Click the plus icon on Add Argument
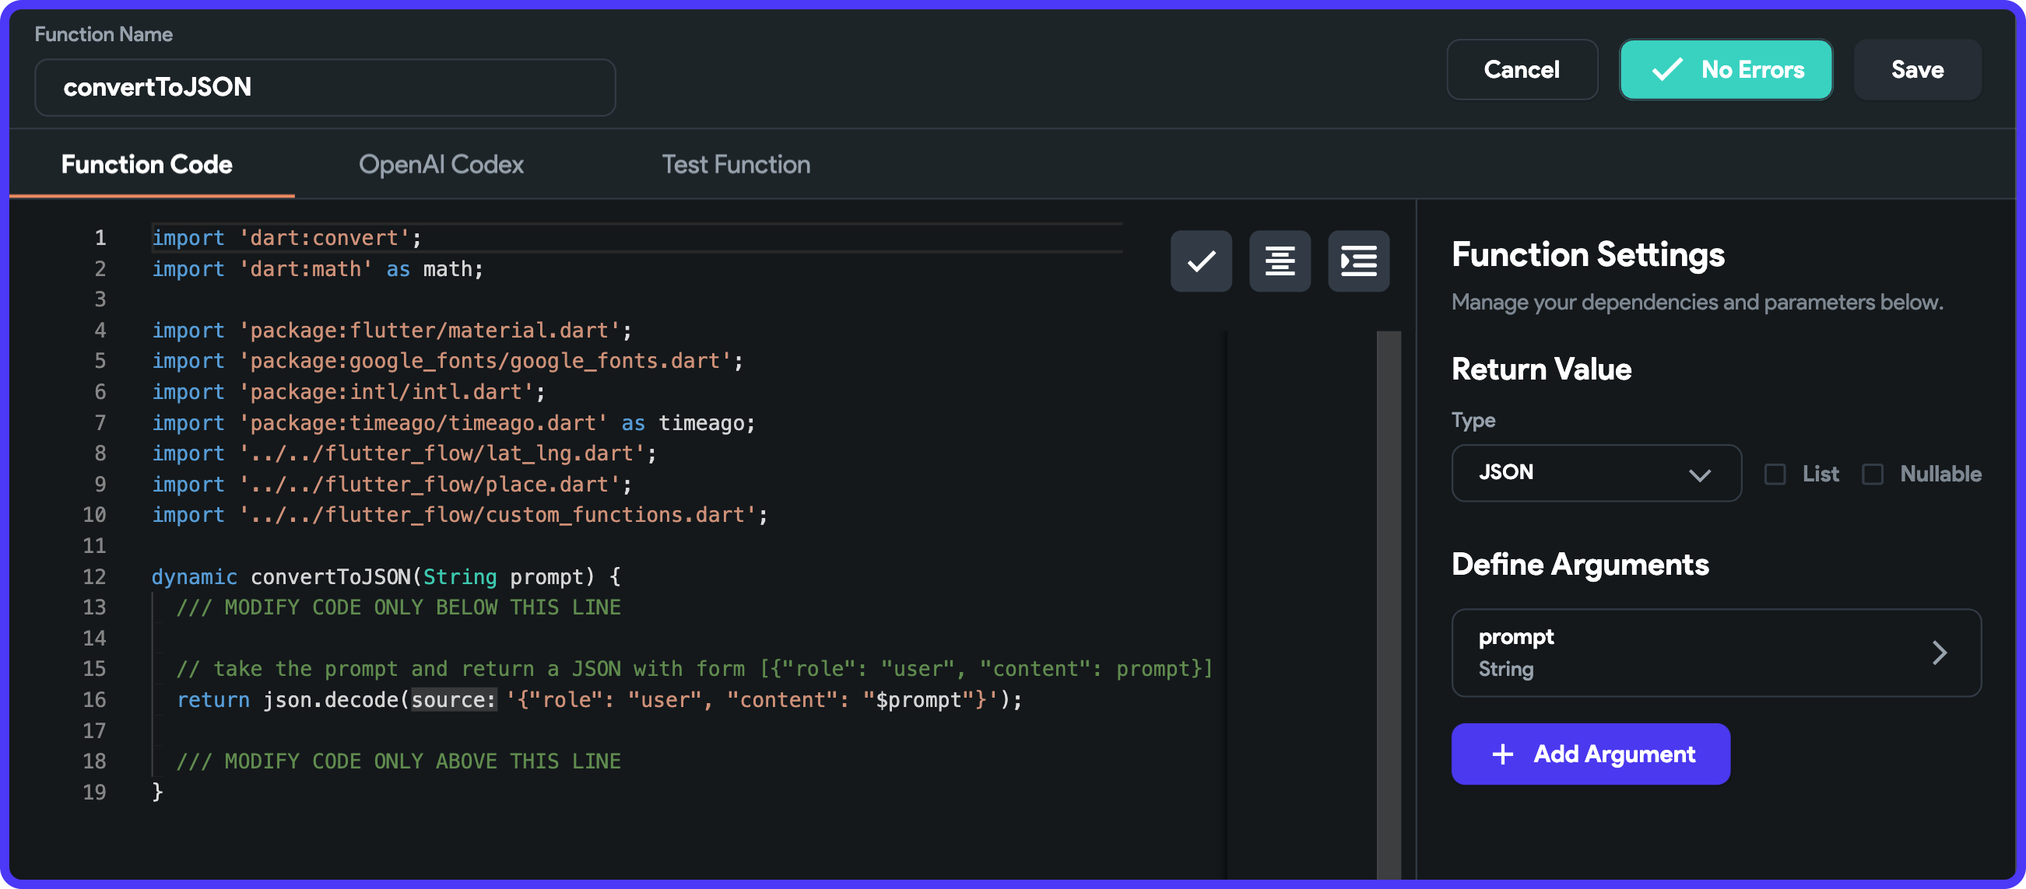2026x889 pixels. 1503,754
